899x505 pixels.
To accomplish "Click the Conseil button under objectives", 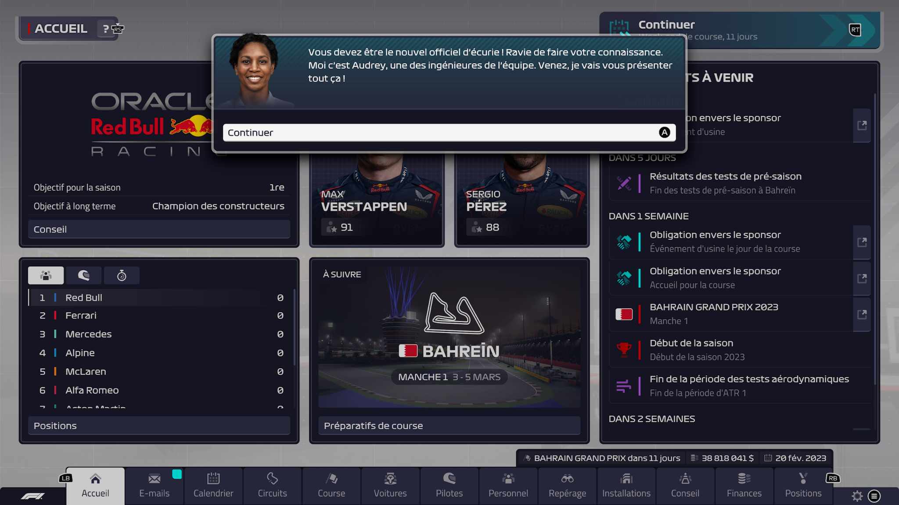I will click(159, 229).
